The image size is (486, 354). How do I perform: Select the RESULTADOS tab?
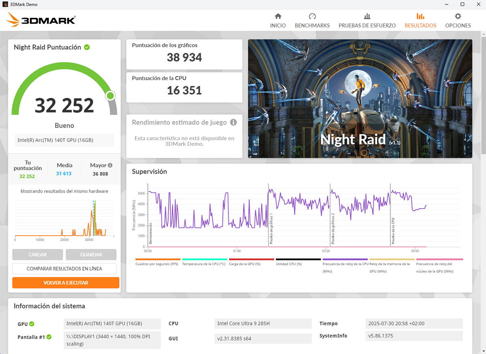coord(420,25)
